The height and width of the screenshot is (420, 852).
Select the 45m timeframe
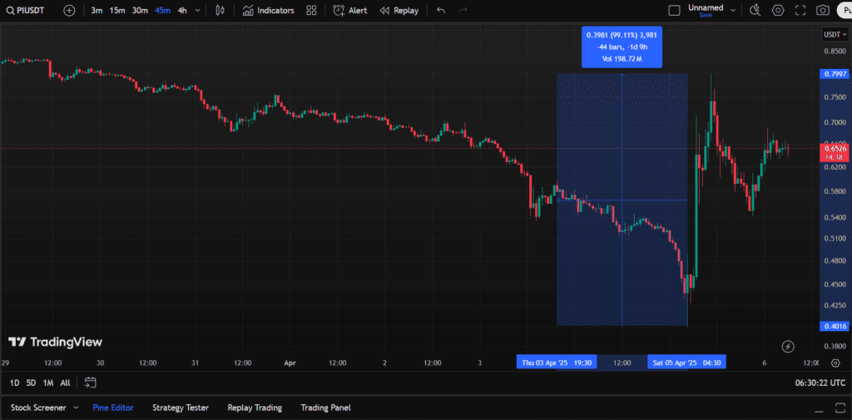click(x=162, y=11)
